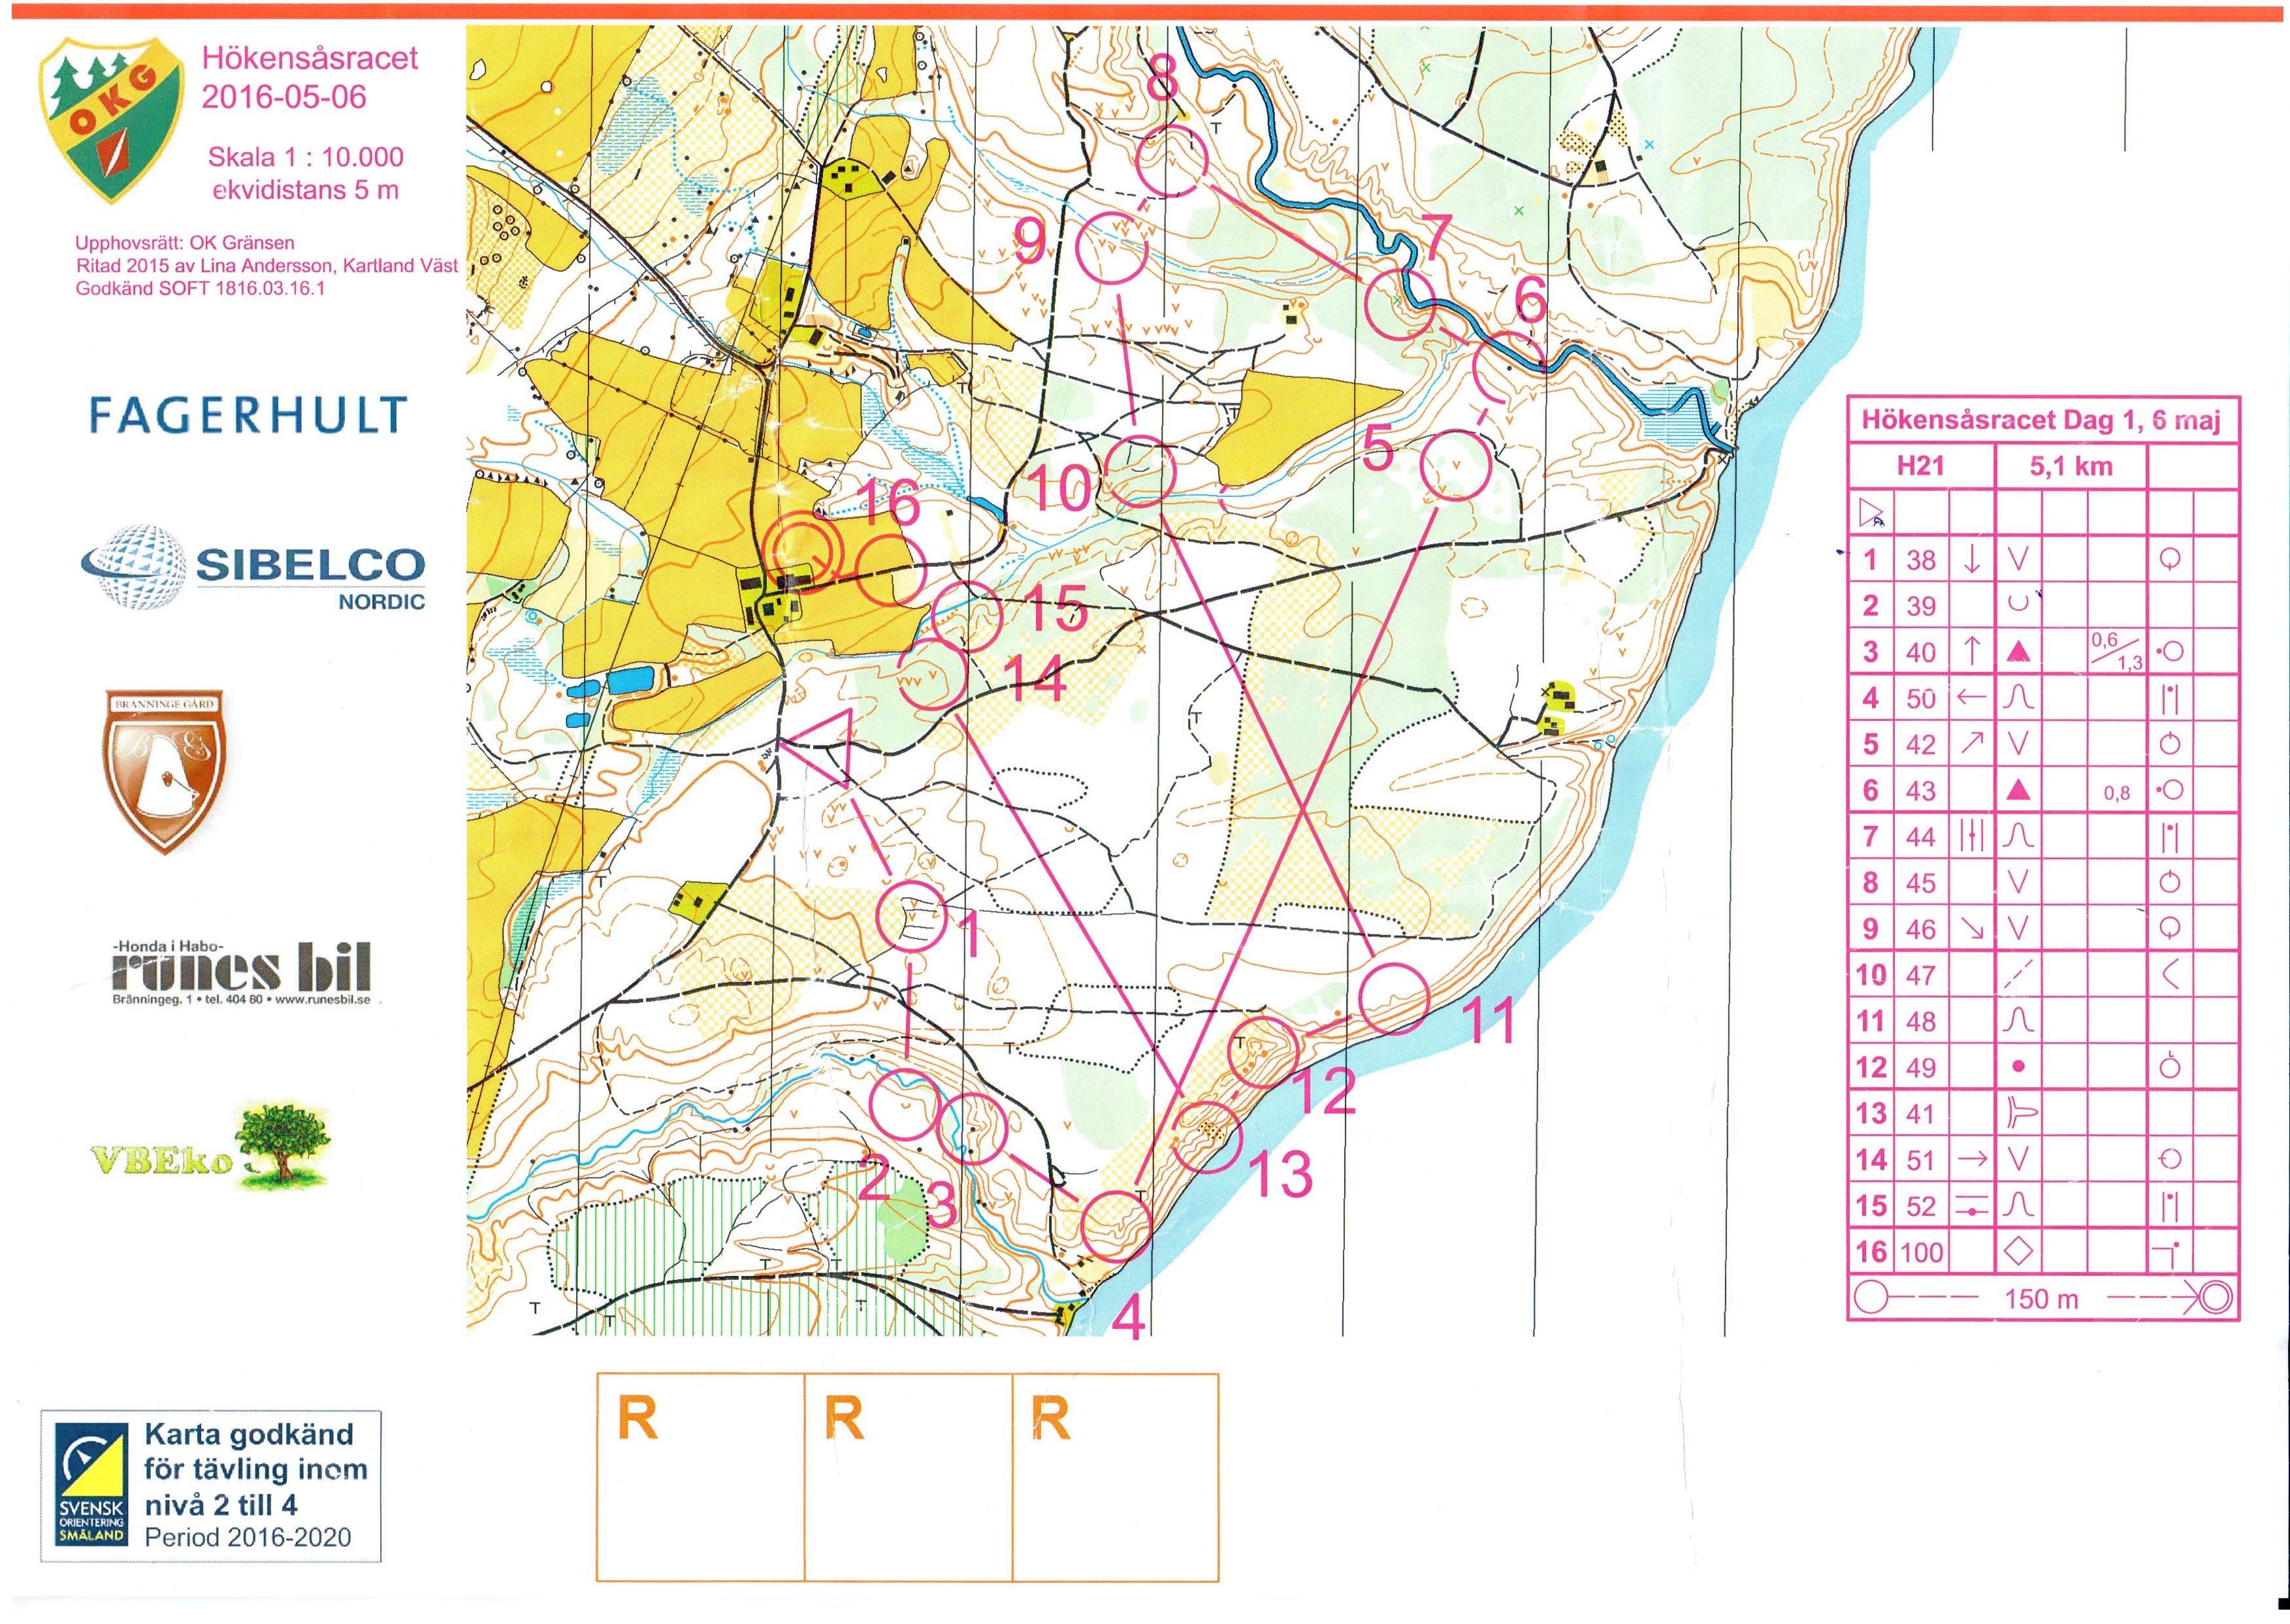Select control circle 15 on the map
Screen dimensions: 2290x1624
(x=966, y=617)
